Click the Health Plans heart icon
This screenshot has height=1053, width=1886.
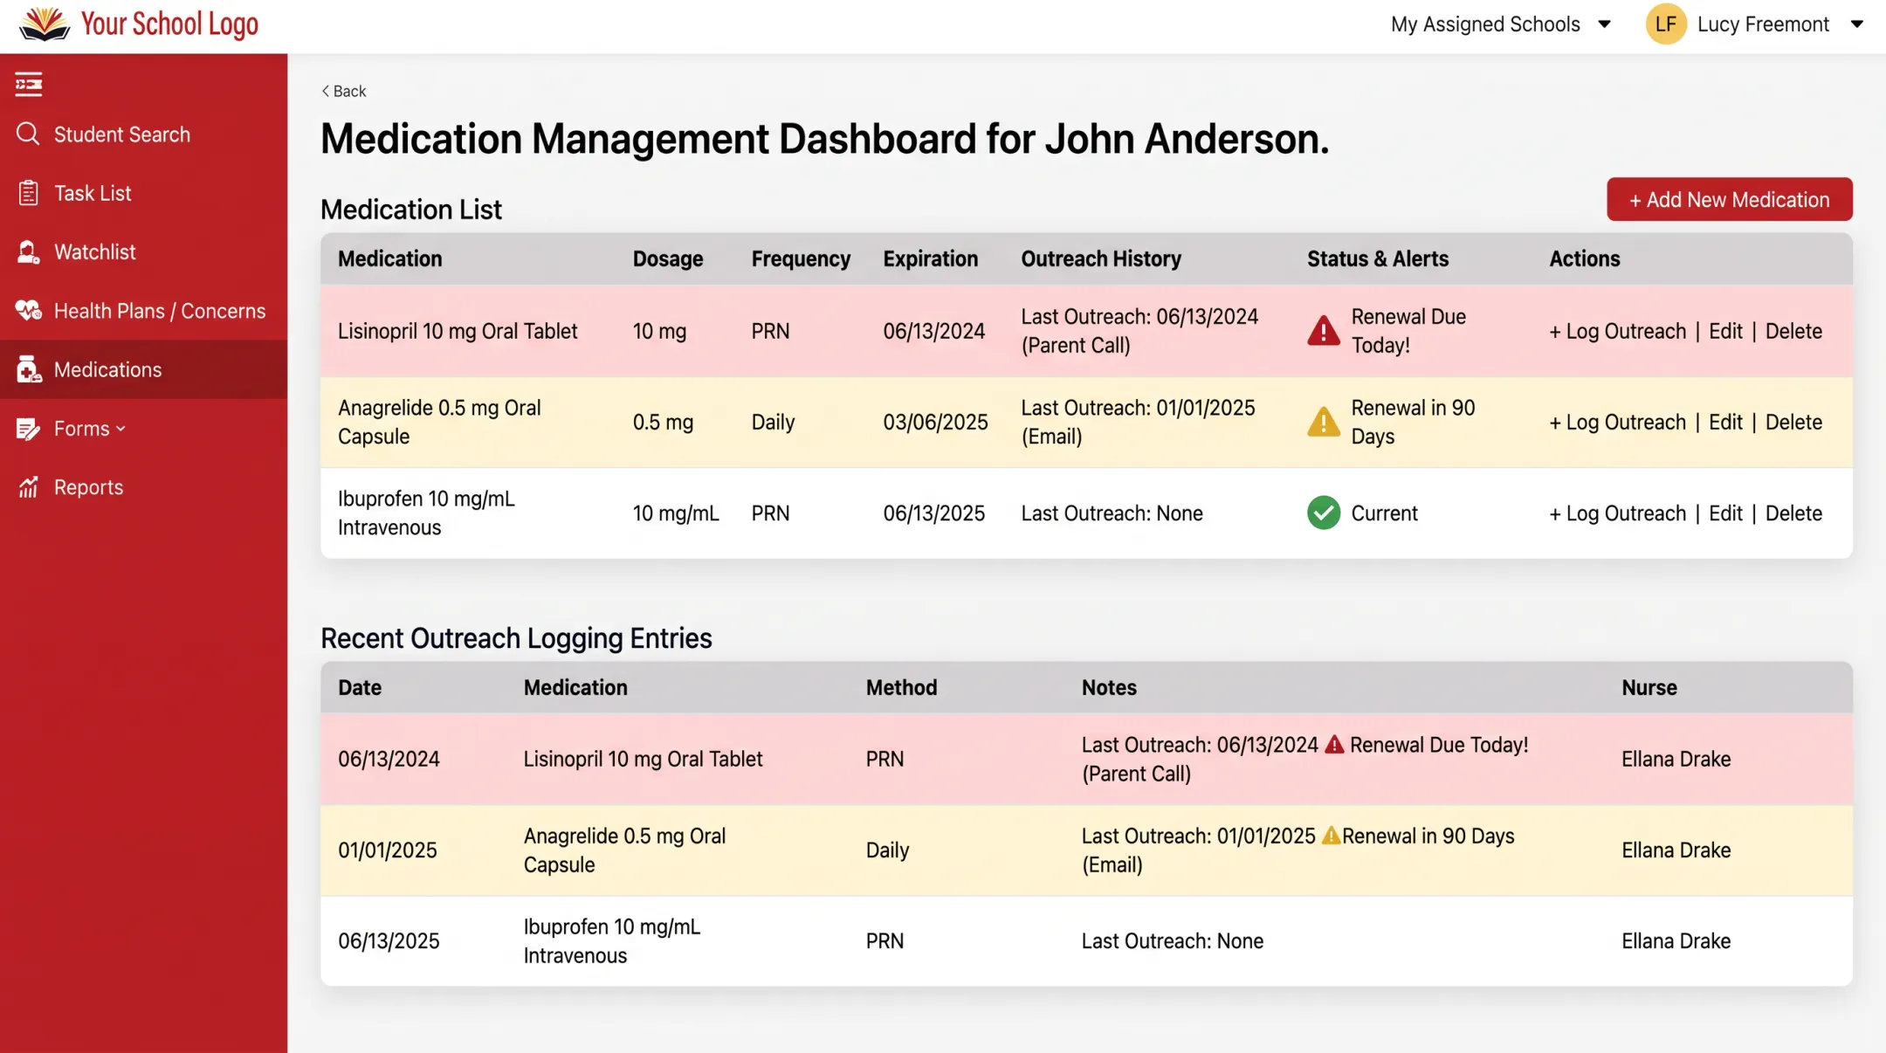[28, 310]
